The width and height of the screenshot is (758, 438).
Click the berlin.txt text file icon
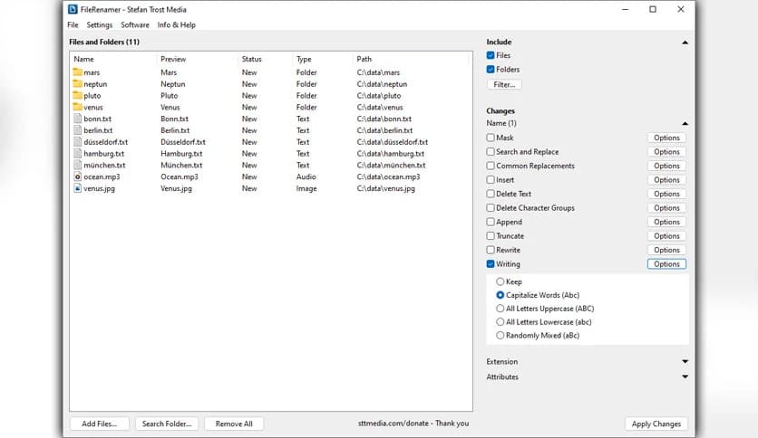pos(77,130)
